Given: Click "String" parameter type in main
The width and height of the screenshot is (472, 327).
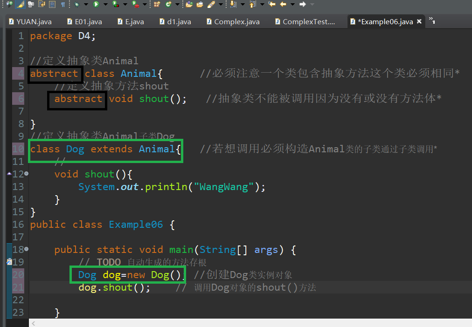Looking at the screenshot, I should (218, 250).
